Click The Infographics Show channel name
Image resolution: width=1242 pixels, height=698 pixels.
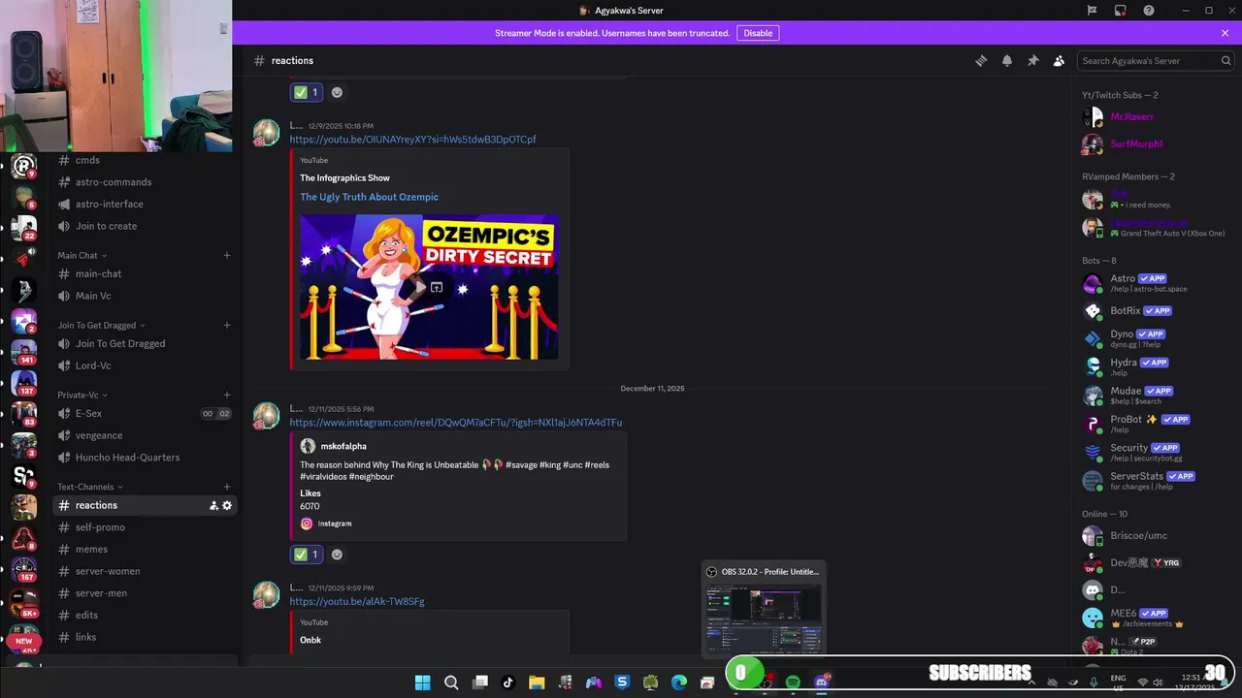(344, 178)
